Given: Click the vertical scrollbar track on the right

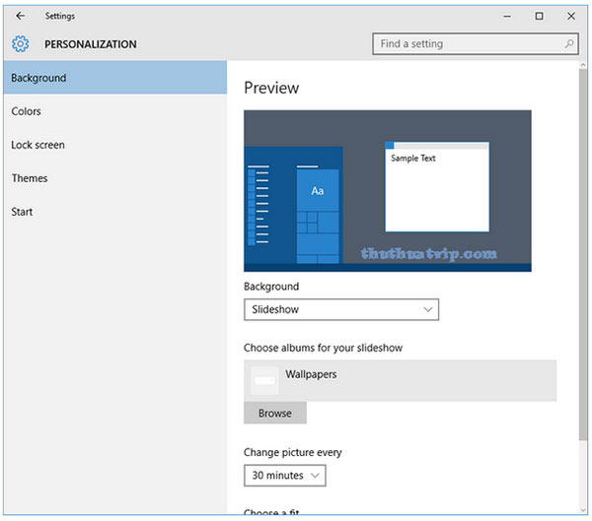Looking at the screenshot, I should [583, 473].
